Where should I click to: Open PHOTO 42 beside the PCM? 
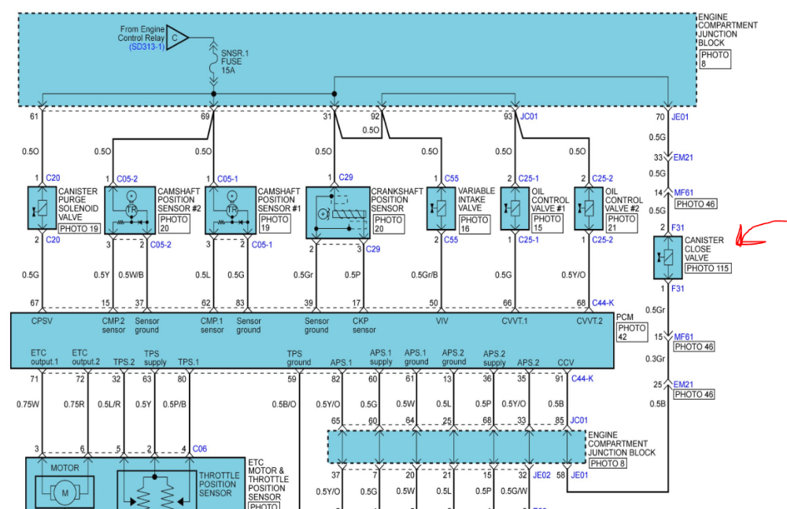631,332
